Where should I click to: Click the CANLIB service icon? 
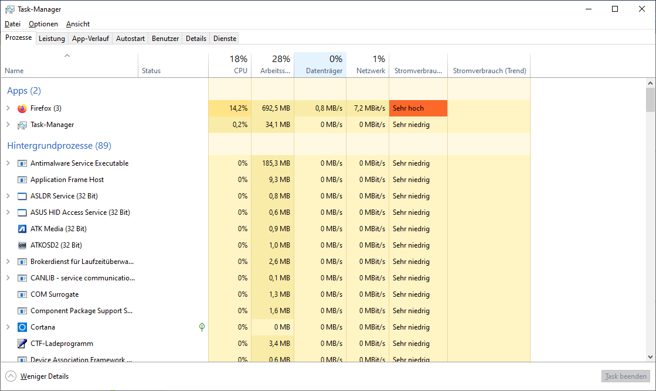[x=22, y=278]
